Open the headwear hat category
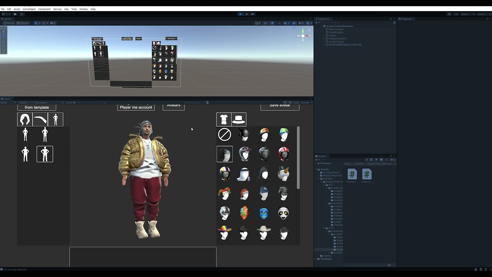 click(x=239, y=120)
